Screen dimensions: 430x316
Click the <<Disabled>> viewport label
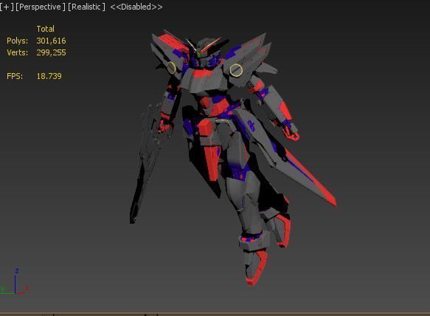[136, 7]
